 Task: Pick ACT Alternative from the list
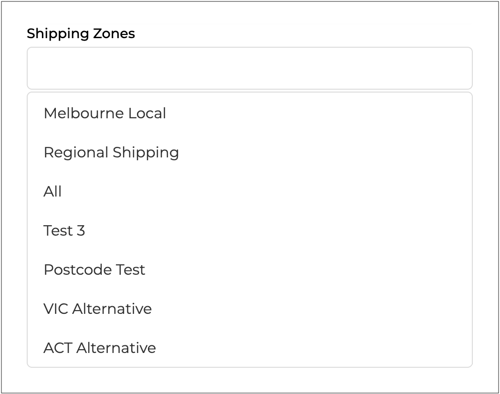click(100, 348)
